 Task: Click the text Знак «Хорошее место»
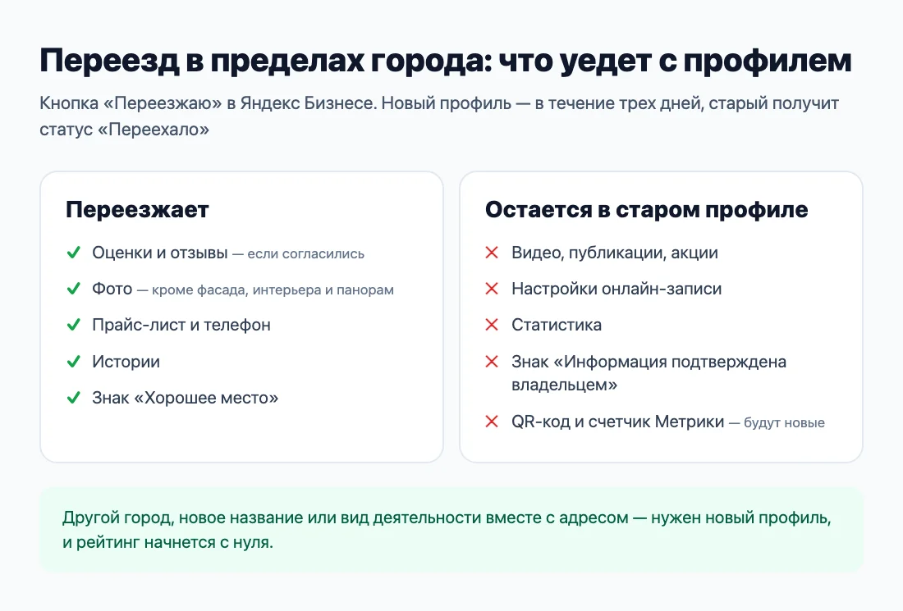(185, 398)
